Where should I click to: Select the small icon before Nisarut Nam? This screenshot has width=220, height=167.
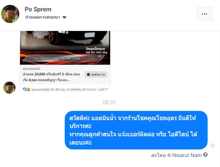169,155
